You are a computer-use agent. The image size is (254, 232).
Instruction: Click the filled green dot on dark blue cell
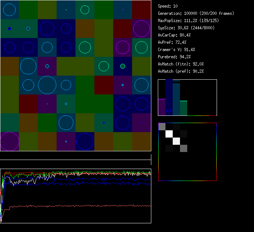123,66
